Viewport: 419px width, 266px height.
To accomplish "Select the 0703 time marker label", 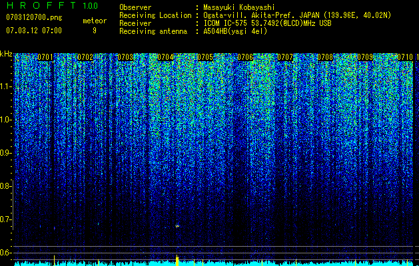I will pos(125,57).
